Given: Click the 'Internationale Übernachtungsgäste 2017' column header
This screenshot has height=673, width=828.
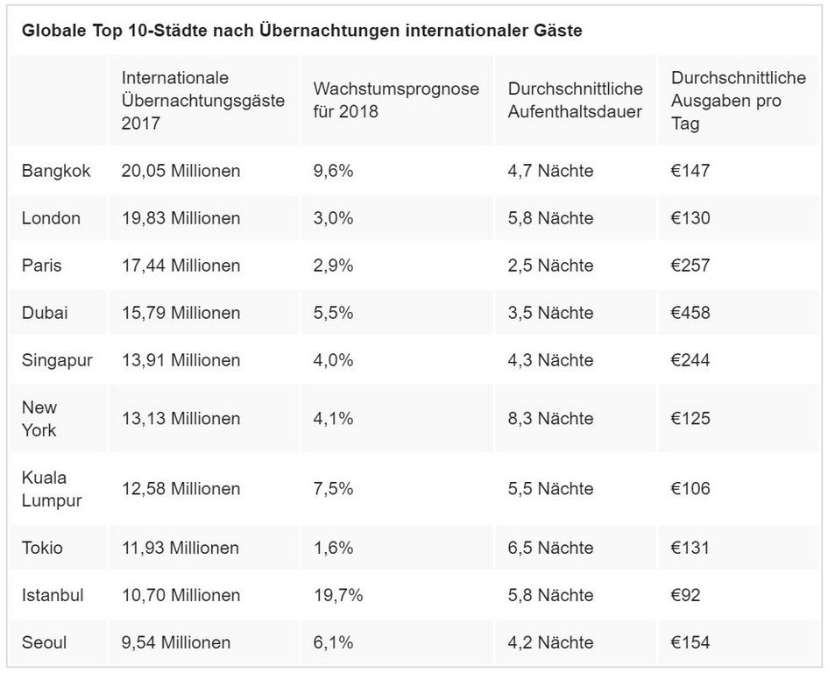Looking at the screenshot, I should click(x=202, y=101).
